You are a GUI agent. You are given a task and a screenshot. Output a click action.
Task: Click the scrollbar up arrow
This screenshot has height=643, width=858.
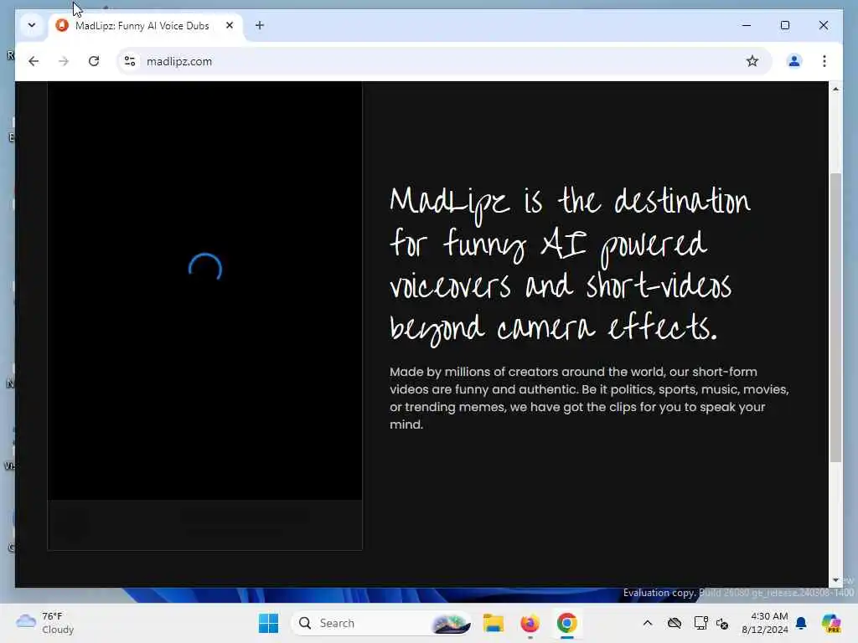tap(835, 89)
